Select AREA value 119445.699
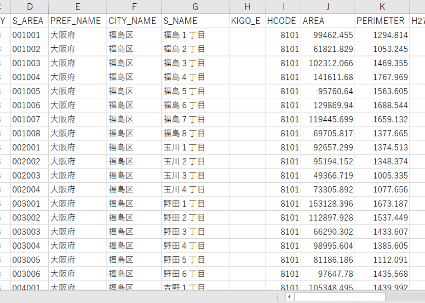This screenshot has height=303, width=425. tap(328, 119)
